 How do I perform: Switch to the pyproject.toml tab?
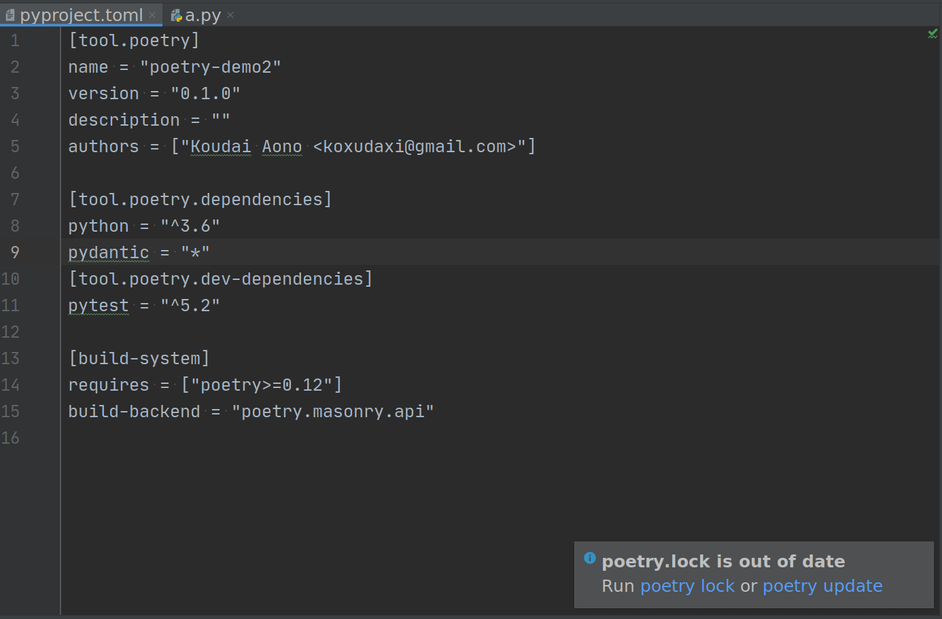(x=81, y=15)
